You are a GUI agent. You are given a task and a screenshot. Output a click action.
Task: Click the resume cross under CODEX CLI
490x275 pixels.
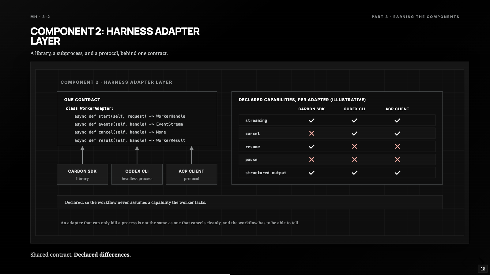354,146
